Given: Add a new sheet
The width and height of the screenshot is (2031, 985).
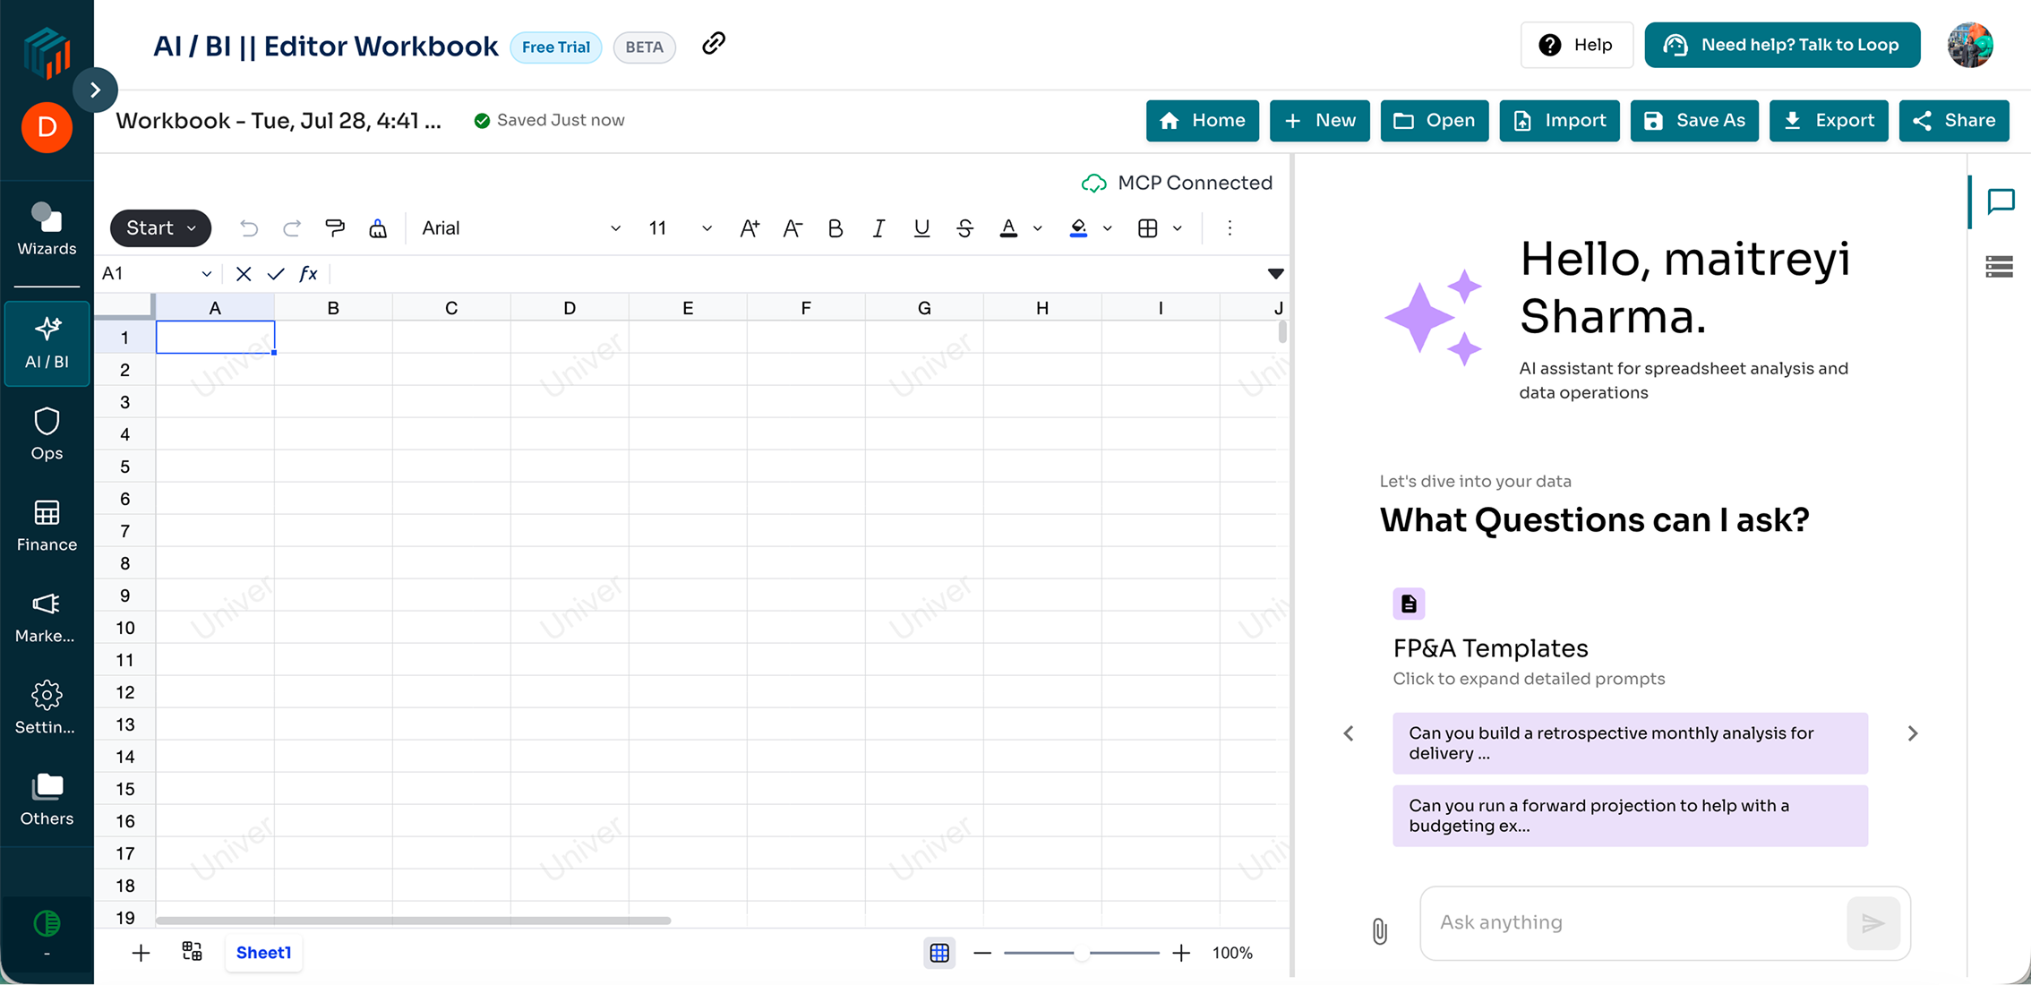Looking at the screenshot, I should pyautogui.click(x=141, y=953).
